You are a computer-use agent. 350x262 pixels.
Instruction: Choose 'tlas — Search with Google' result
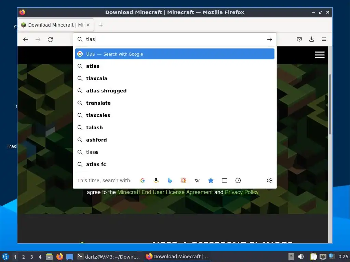[175, 54]
